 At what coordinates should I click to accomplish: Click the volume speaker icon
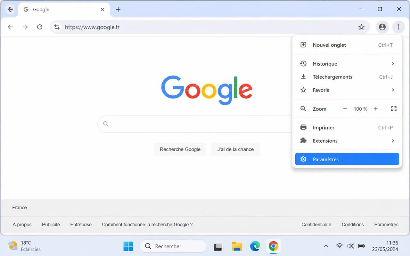pyautogui.click(x=351, y=246)
